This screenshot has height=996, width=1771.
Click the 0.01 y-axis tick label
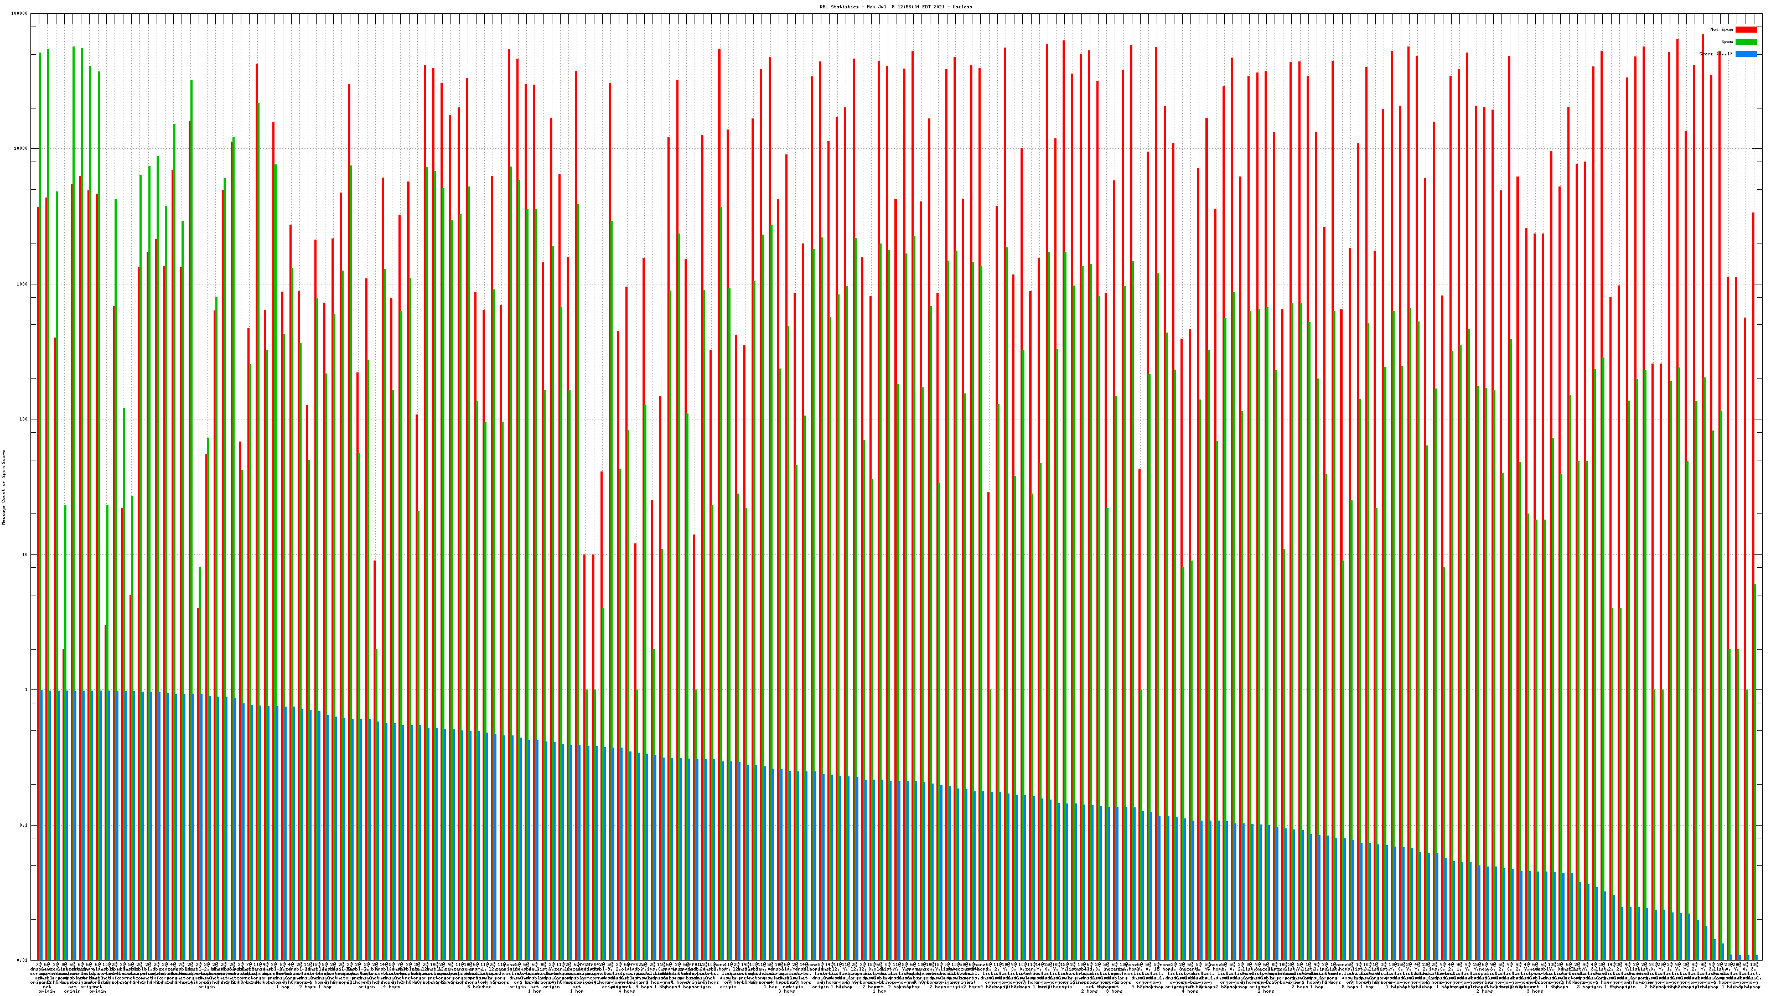[23, 960]
